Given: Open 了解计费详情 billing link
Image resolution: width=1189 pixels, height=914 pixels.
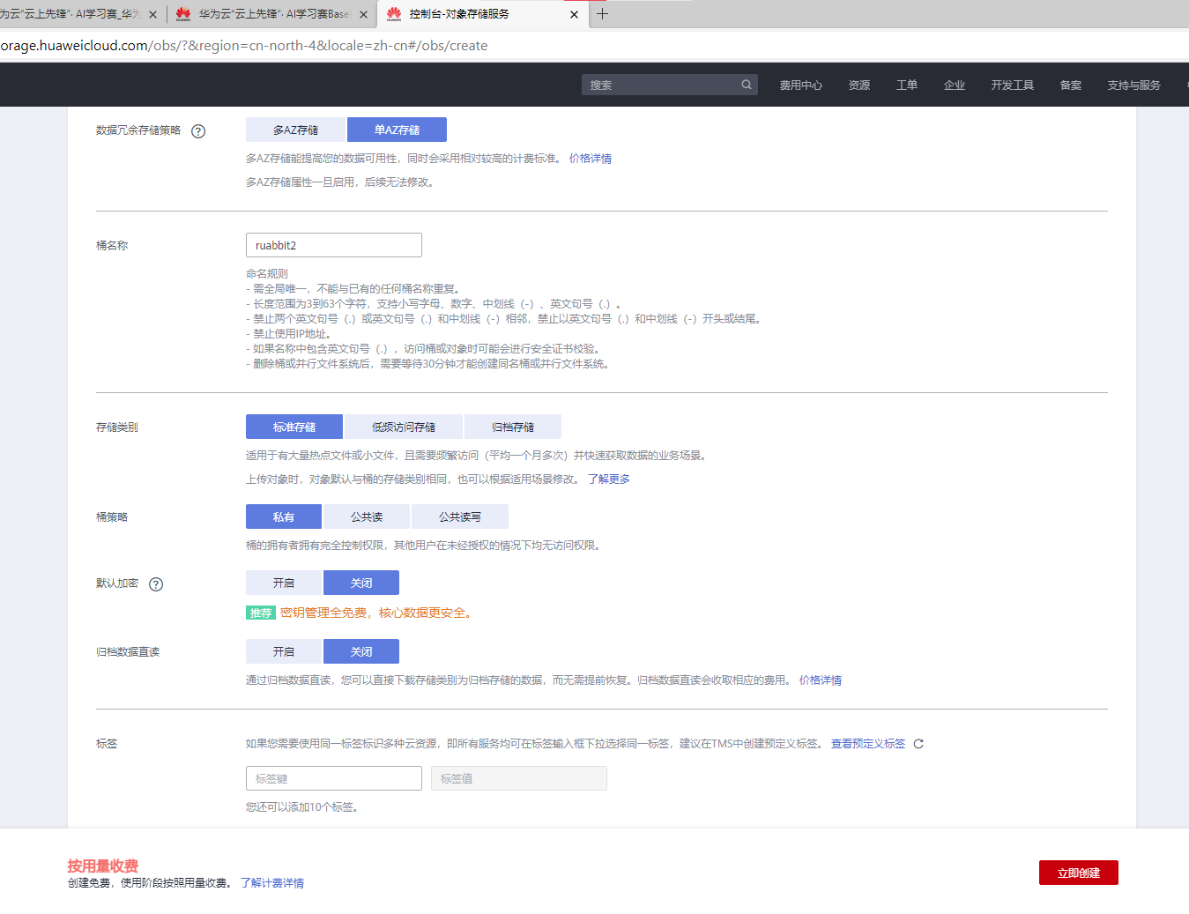Looking at the screenshot, I should [272, 883].
